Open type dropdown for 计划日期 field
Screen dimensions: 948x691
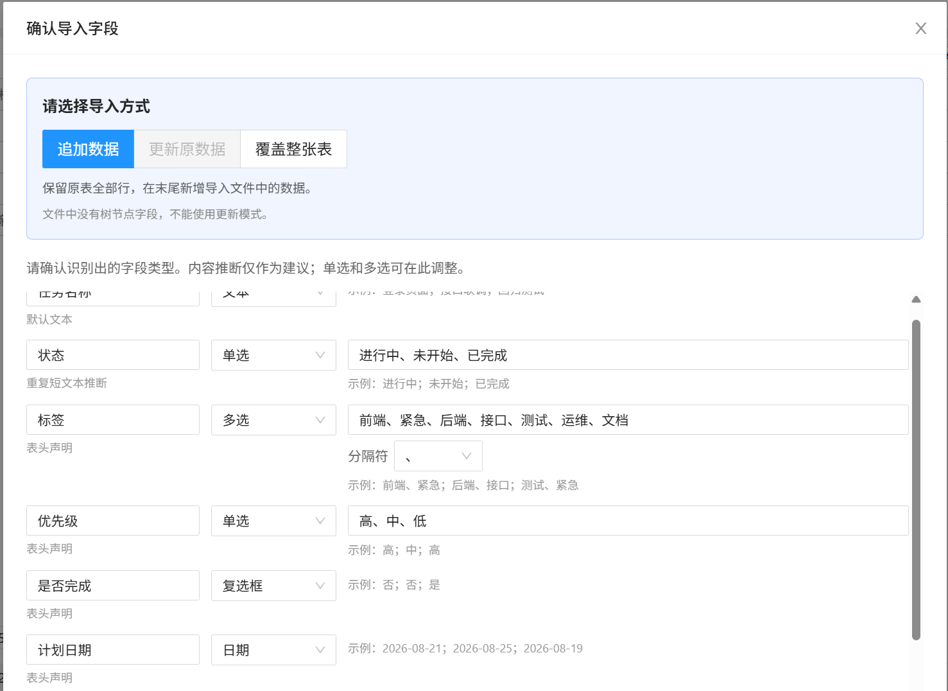click(273, 650)
